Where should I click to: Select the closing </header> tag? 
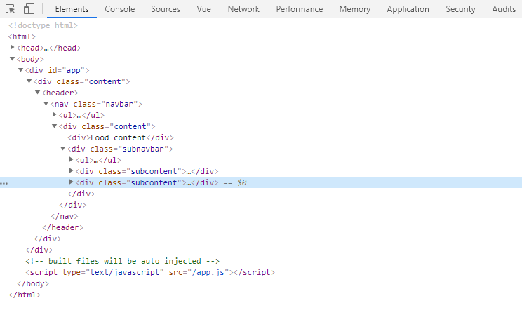pos(63,227)
